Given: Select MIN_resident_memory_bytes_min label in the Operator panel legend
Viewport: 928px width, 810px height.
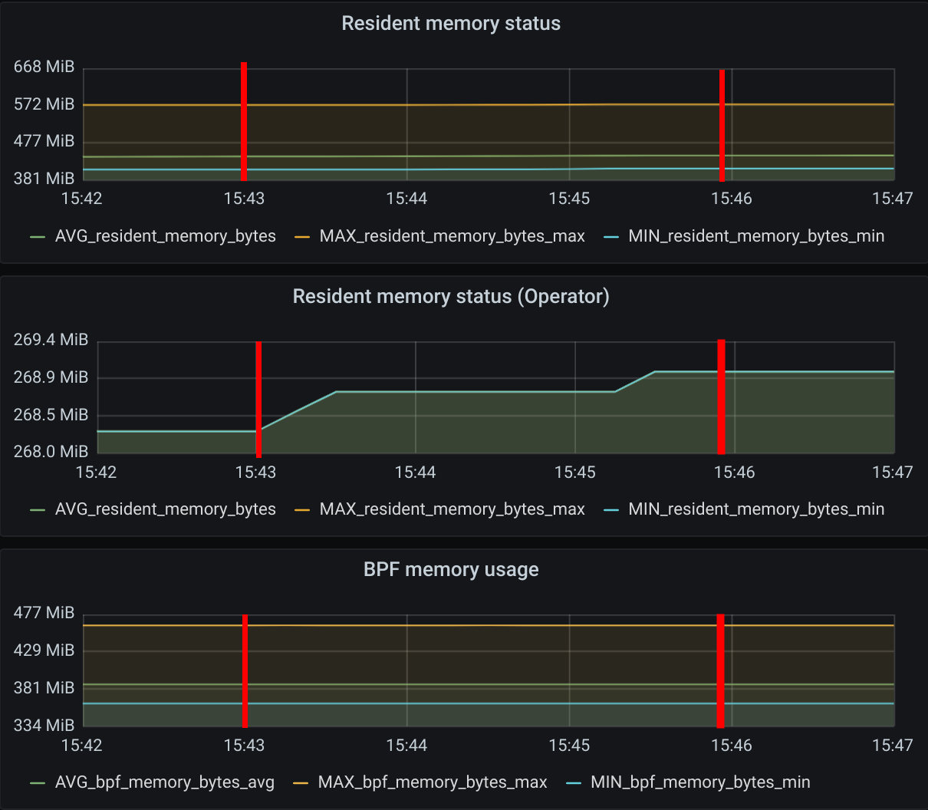Looking at the screenshot, I should coord(756,509).
